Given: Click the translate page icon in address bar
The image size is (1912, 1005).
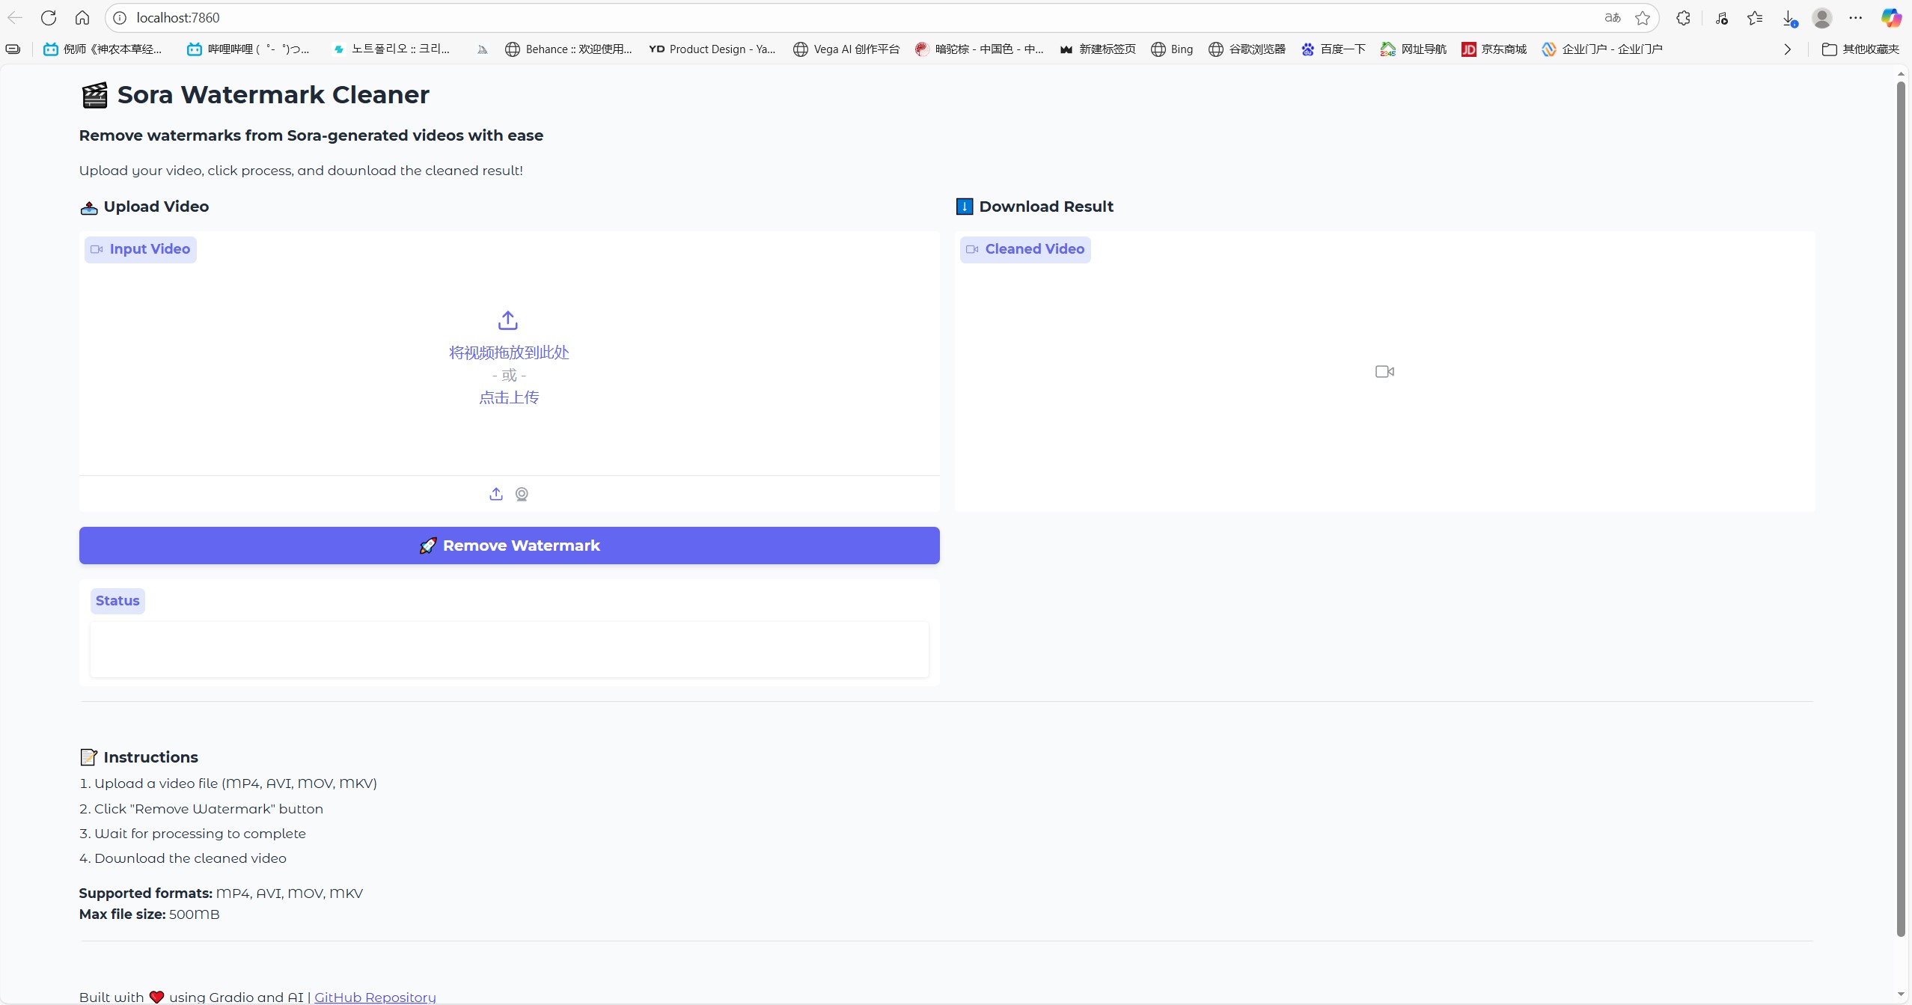Looking at the screenshot, I should click(1612, 18).
